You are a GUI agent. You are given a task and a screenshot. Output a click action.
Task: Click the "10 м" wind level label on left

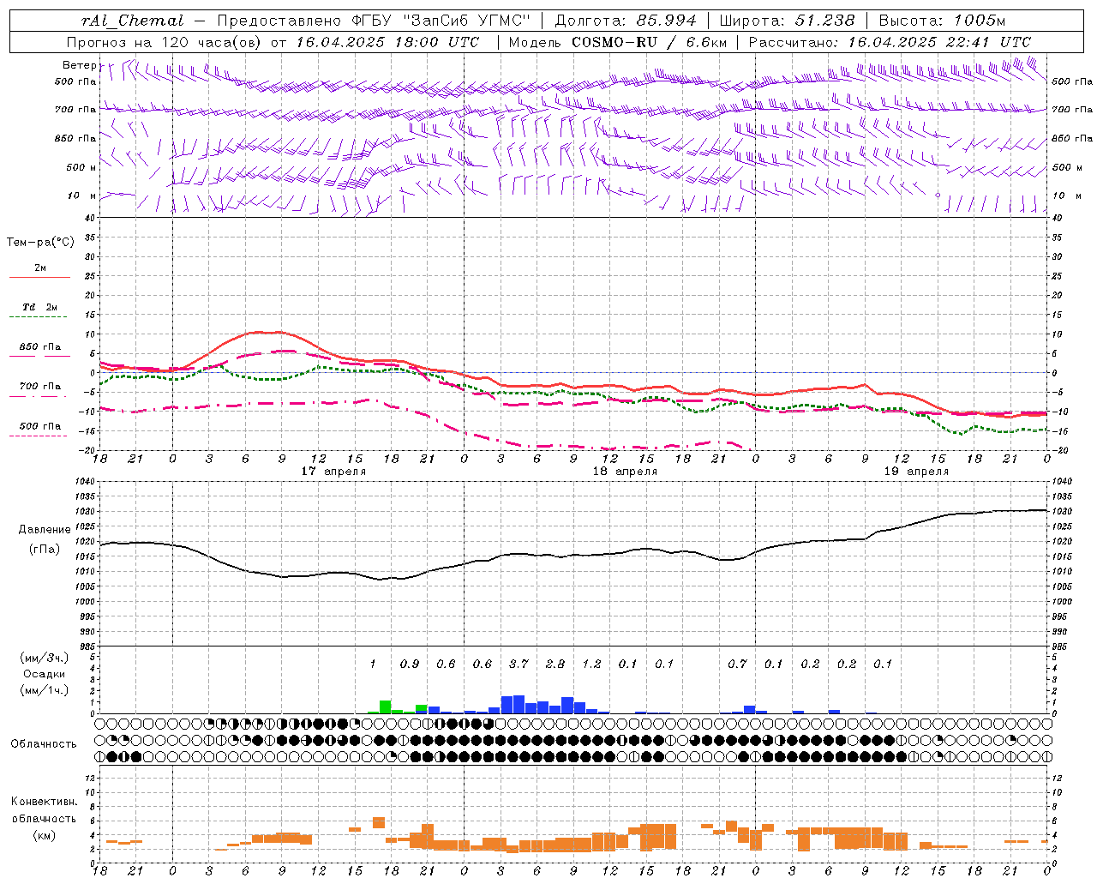(x=82, y=196)
